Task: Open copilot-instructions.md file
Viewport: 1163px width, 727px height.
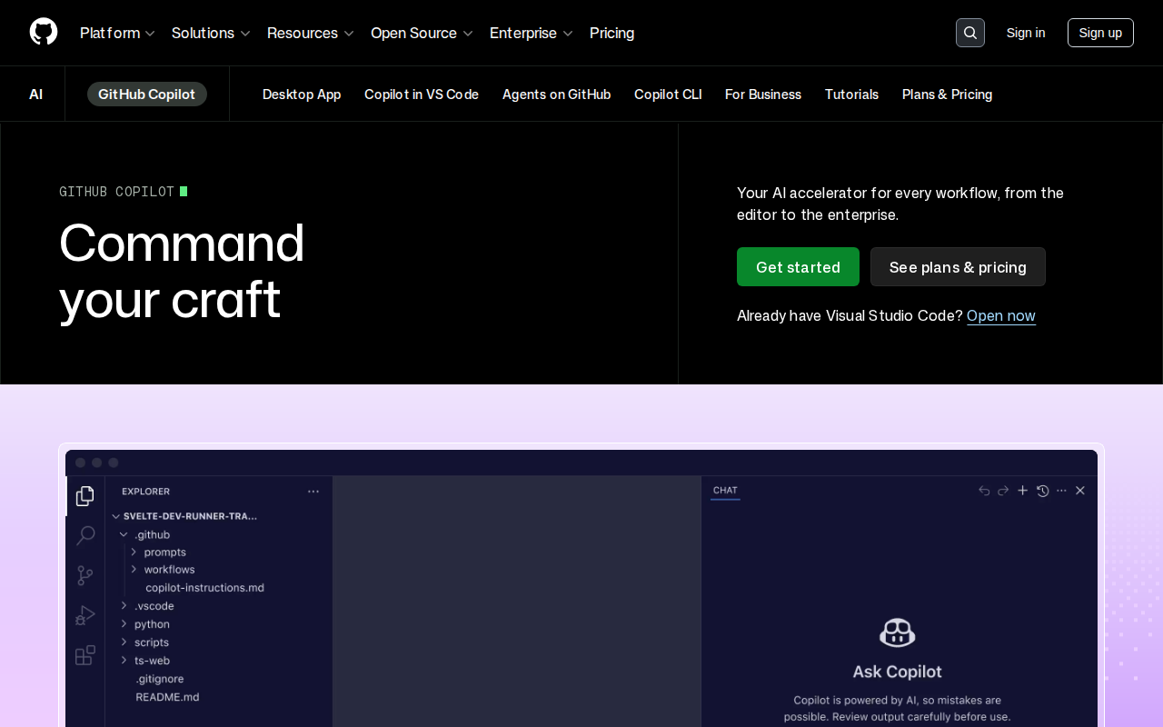Action: 204,588
